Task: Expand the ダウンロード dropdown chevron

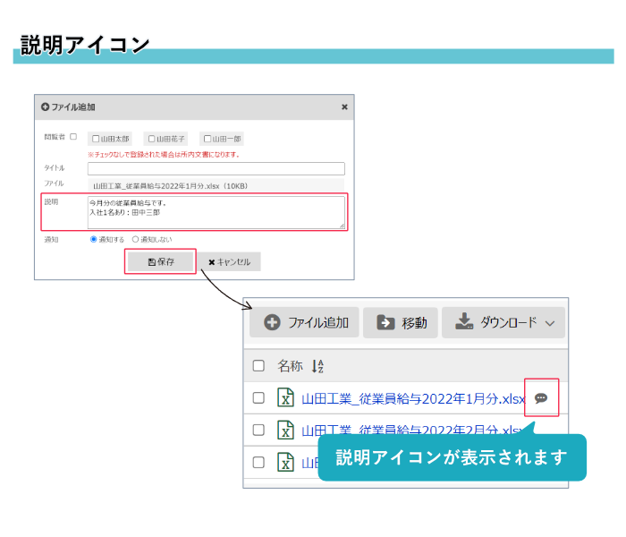Action: [x=550, y=323]
